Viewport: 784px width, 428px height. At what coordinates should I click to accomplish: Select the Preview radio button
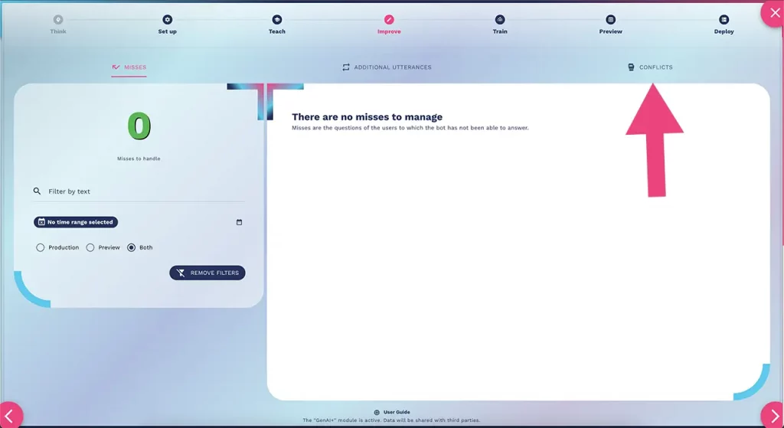pos(90,247)
